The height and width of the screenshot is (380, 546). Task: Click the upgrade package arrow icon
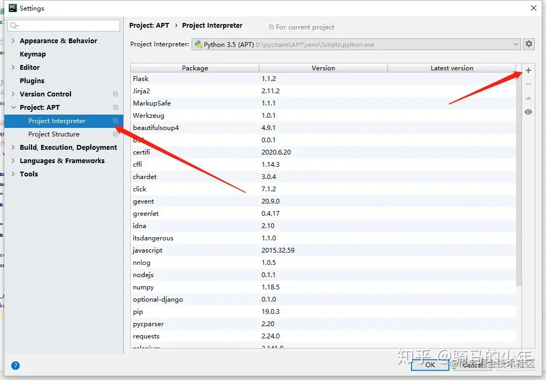pos(528,99)
